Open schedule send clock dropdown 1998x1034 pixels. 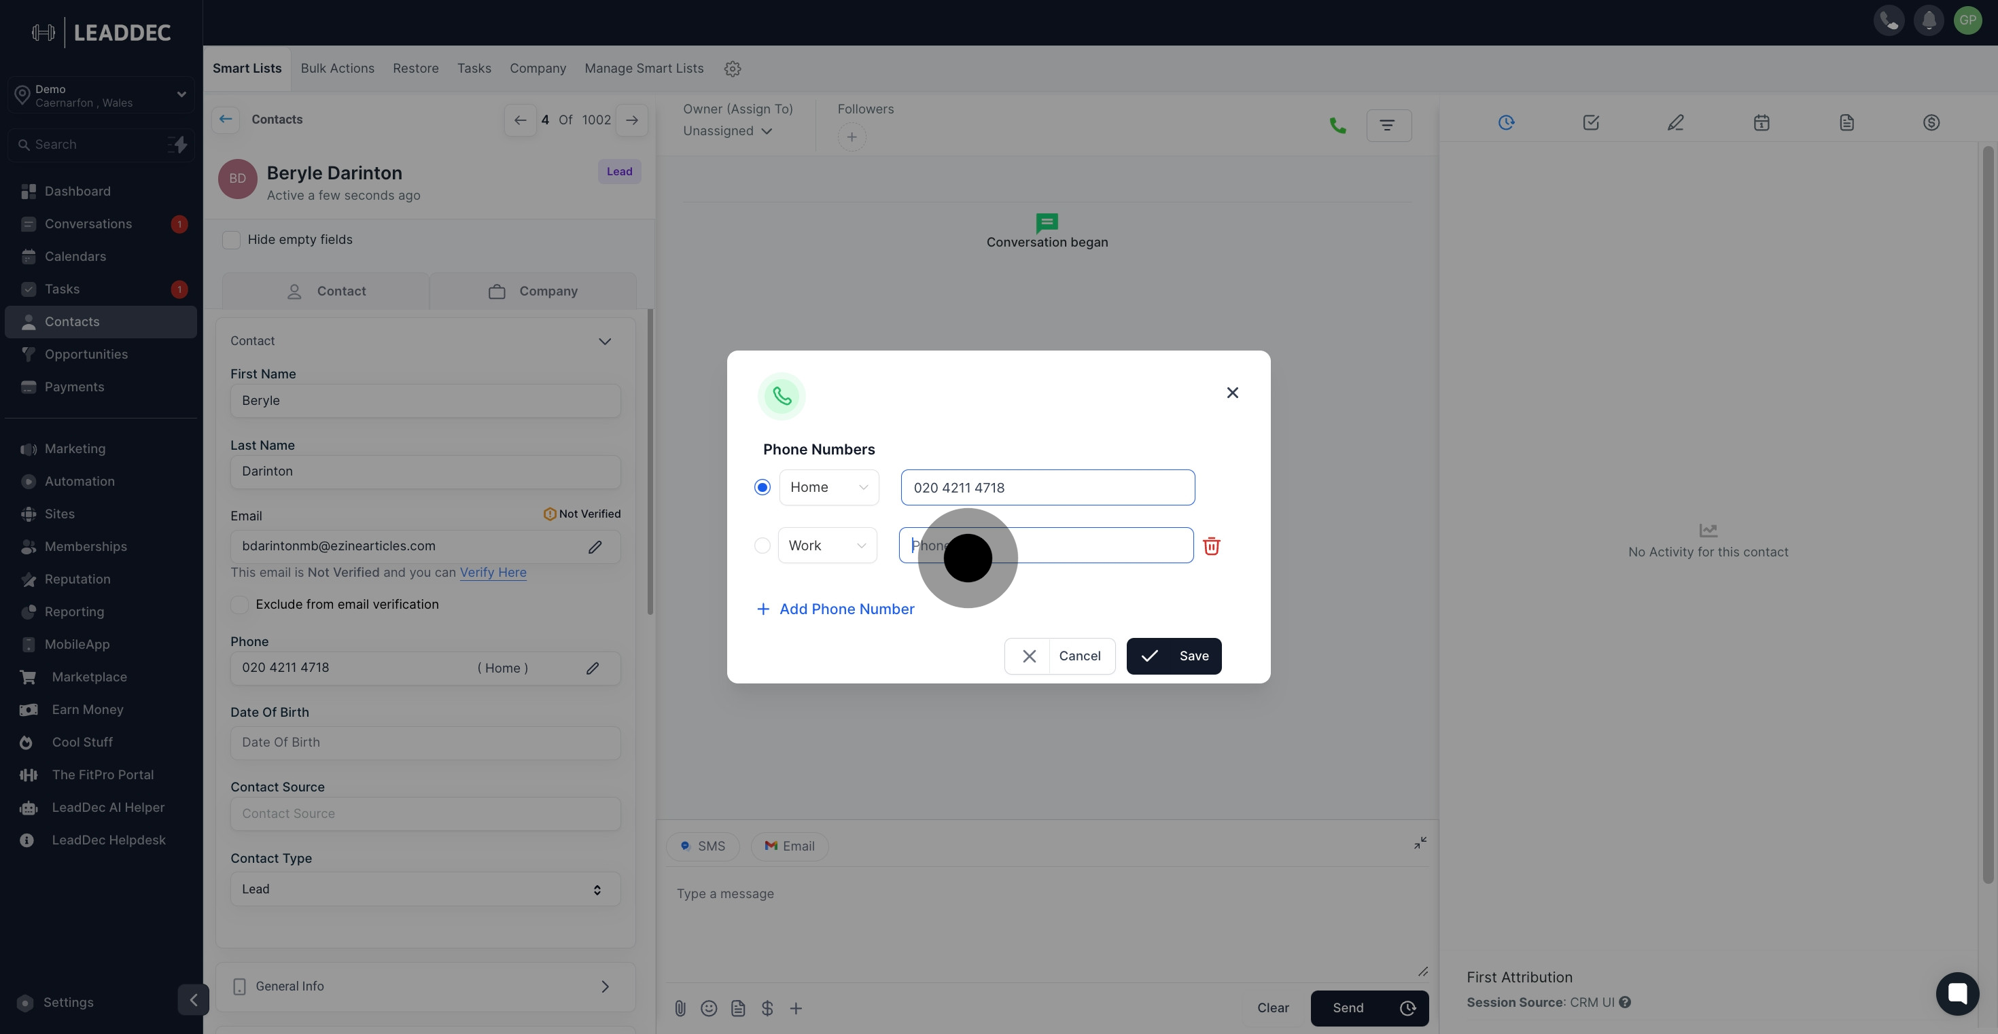point(1407,1008)
